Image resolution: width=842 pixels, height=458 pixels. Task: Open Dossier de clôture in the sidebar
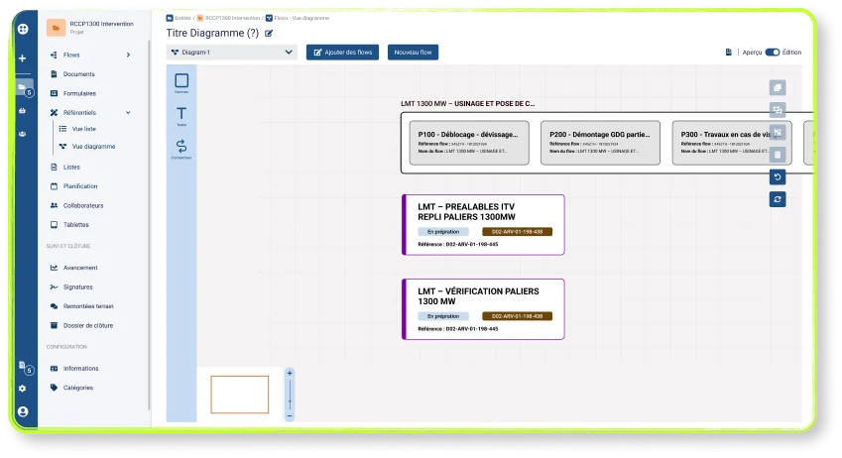[x=88, y=325]
